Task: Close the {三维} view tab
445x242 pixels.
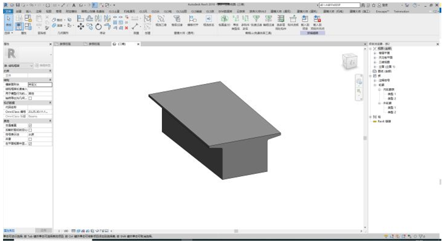Action: [138, 44]
